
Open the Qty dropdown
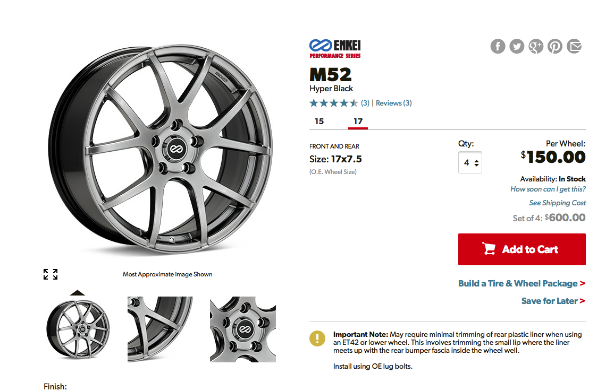470,163
